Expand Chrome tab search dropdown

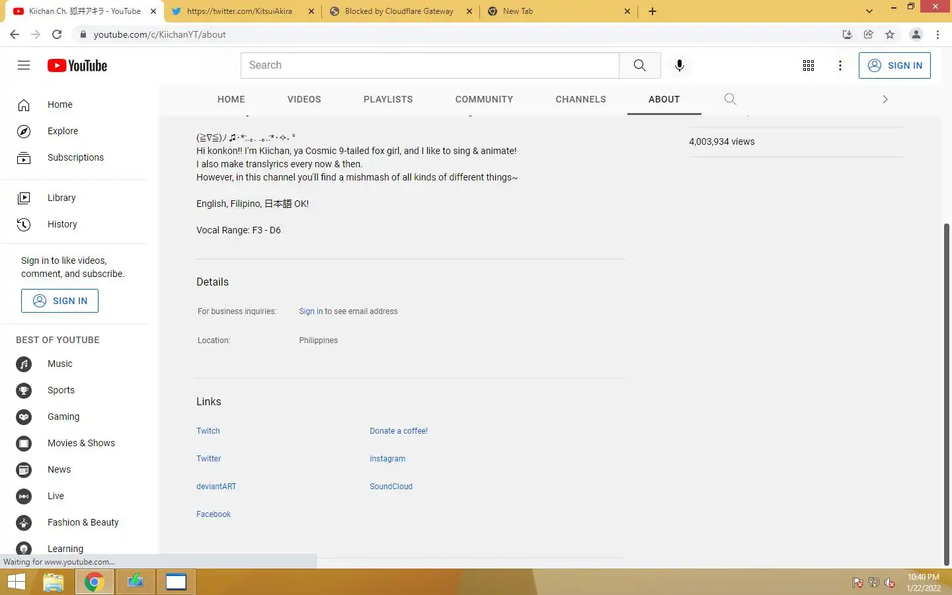869,11
